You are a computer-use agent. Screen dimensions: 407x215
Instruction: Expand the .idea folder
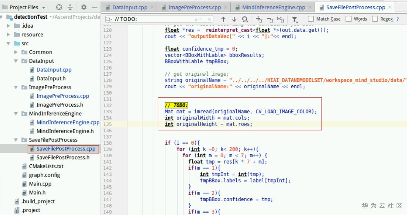pyautogui.click(x=8, y=26)
